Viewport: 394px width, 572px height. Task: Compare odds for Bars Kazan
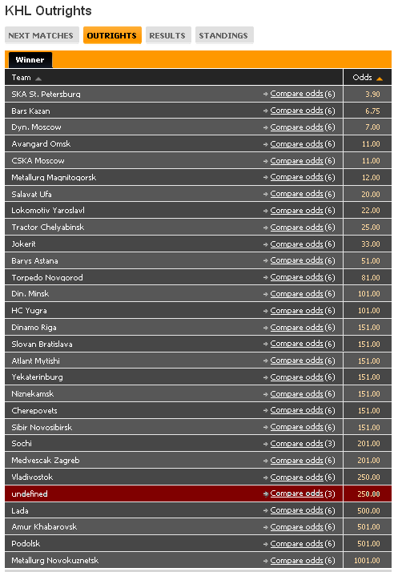coord(296,111)
